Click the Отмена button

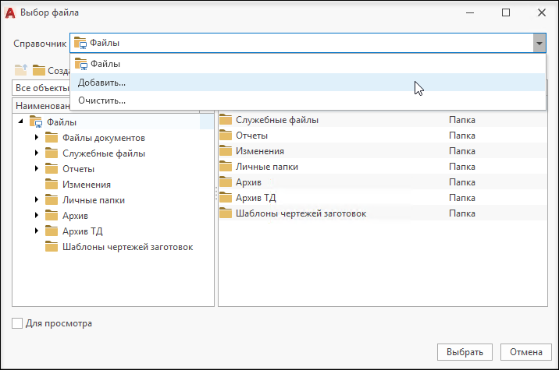pos(526,352)
